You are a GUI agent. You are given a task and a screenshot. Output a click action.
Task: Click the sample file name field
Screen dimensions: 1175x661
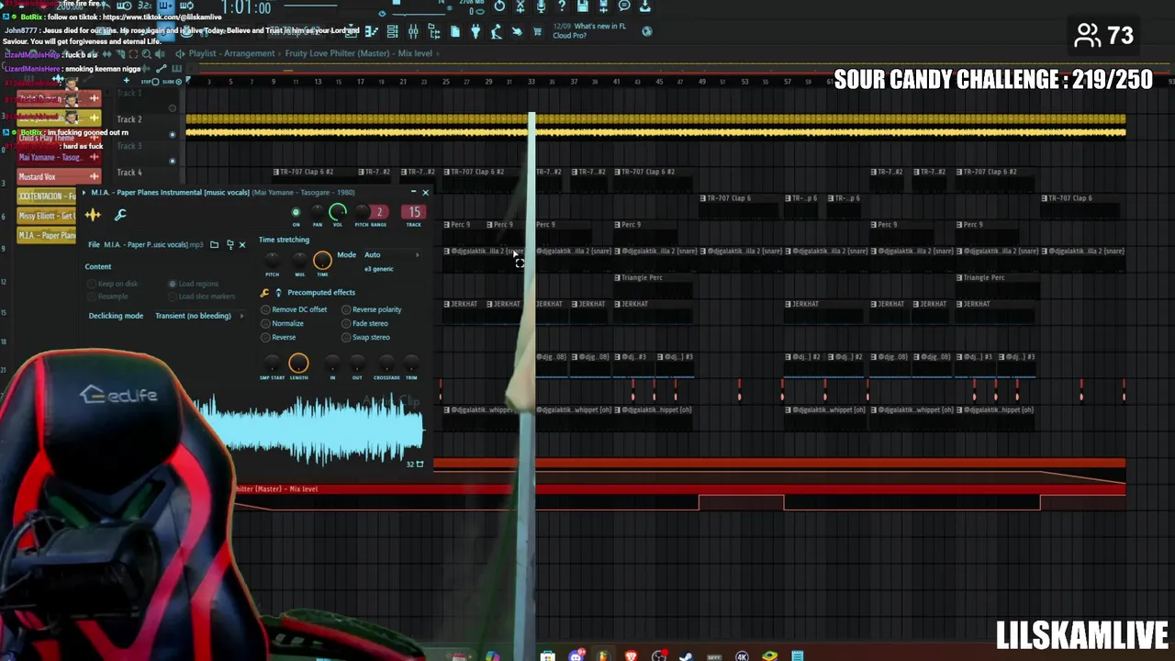click(x=153, y=244)
